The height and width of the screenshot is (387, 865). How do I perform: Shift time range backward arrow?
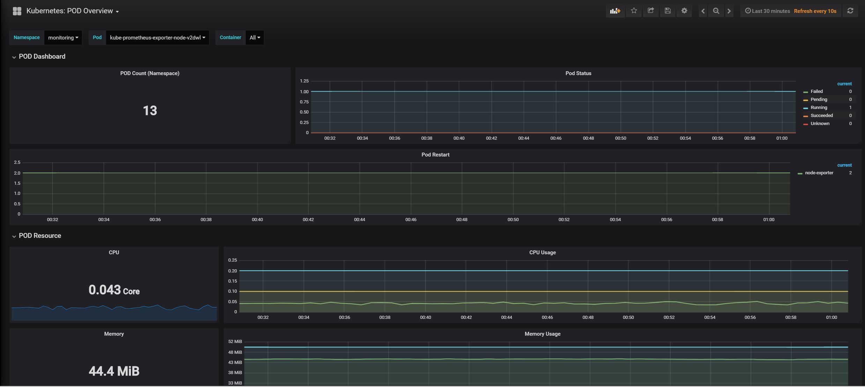point(703,11)
